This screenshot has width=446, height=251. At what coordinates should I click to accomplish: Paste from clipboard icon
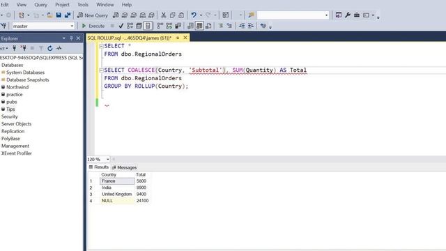pos(181,15)
